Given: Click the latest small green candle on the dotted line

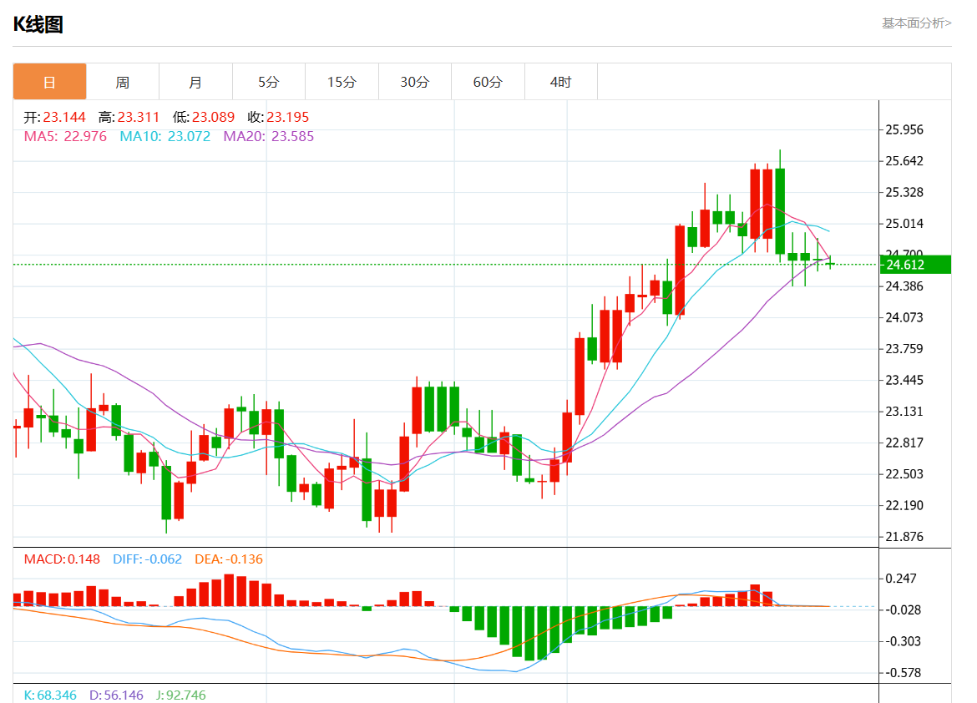Looking at the screenshot, I should coord(830,264).
